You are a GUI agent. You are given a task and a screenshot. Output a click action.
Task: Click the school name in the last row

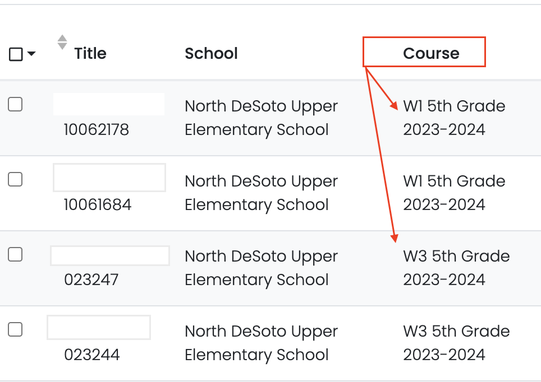(261, 343)
